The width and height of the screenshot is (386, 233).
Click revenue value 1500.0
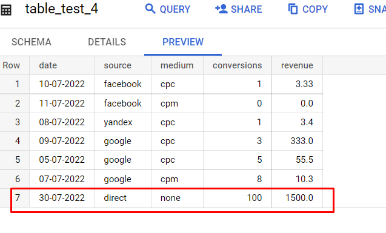pos(299,198)
